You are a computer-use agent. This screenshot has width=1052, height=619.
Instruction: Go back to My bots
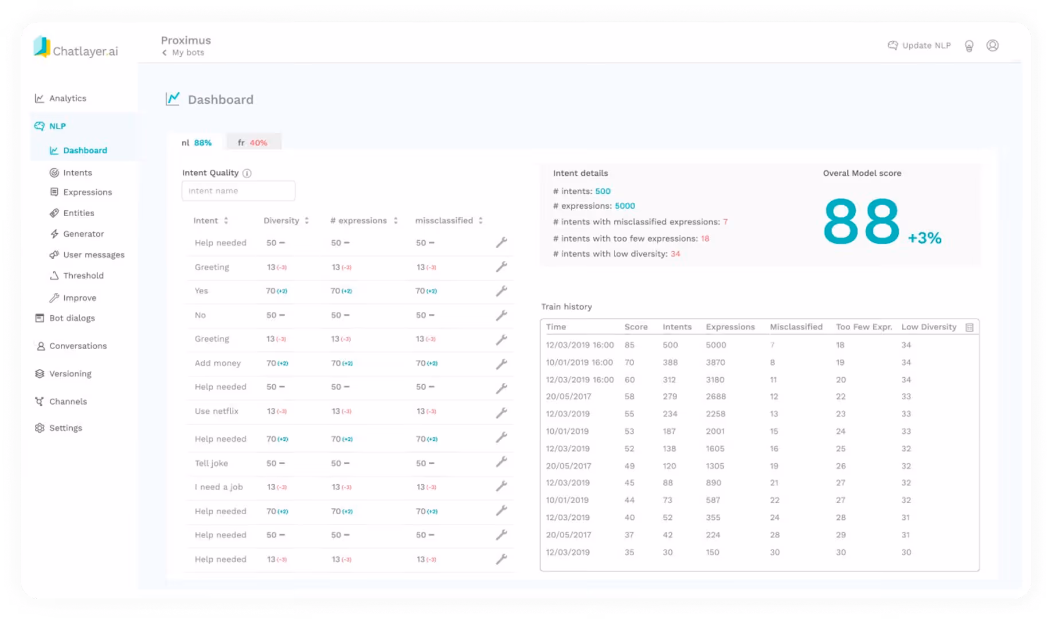coord(182,52)
